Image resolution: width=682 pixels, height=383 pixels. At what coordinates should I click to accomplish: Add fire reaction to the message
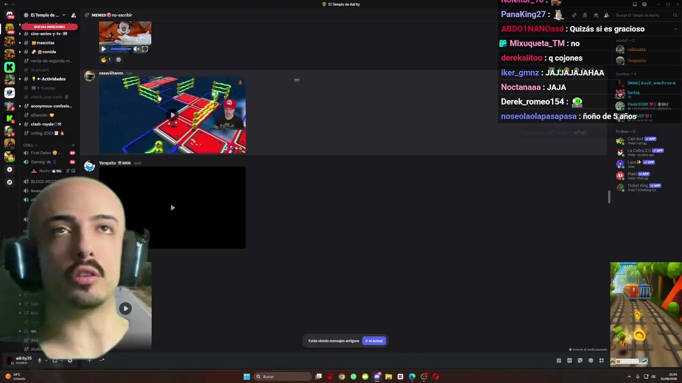click(x=105, y=60)
